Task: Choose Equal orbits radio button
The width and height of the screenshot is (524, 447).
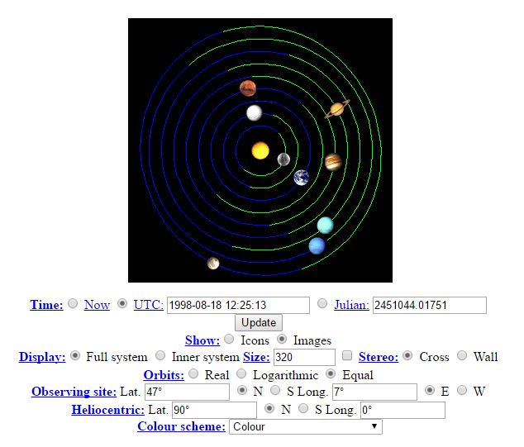Action: pos(331,373)
